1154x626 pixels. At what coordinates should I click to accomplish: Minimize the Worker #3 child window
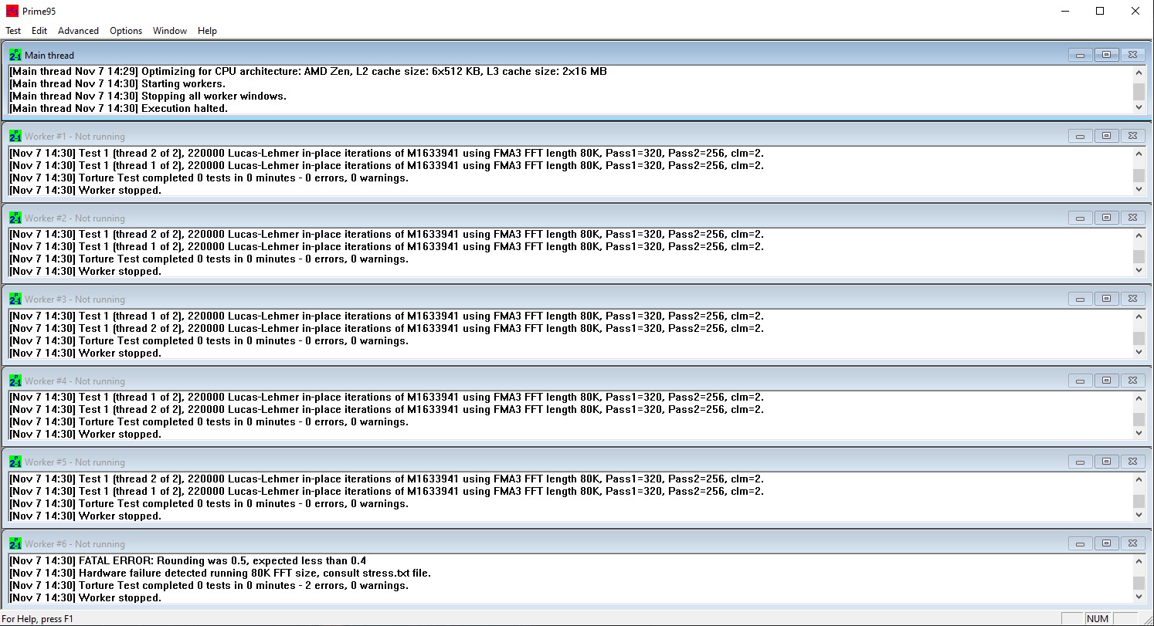[1081, 299]
